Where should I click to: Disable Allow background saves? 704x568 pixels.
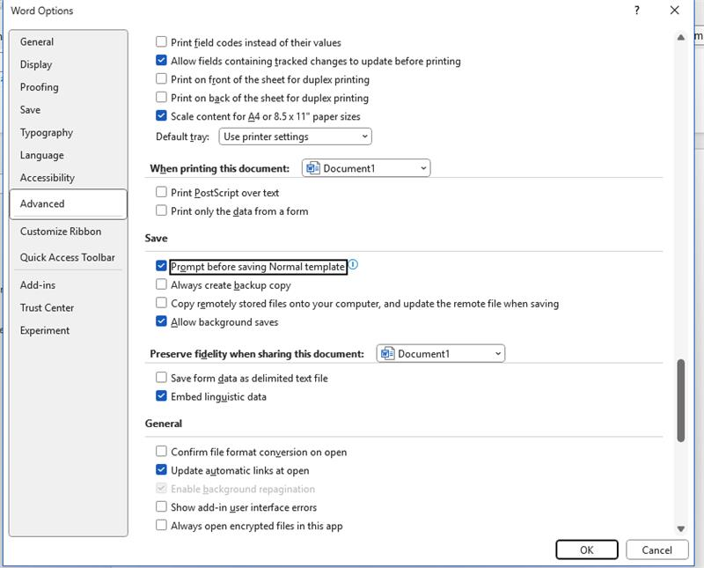click(159, 322)
